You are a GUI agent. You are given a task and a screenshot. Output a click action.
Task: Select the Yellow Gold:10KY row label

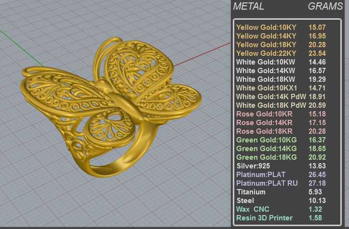(266, 27)
